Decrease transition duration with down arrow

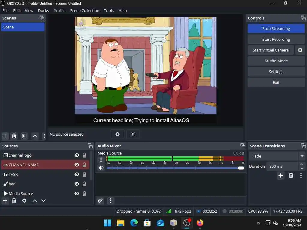tap(302, 168)
